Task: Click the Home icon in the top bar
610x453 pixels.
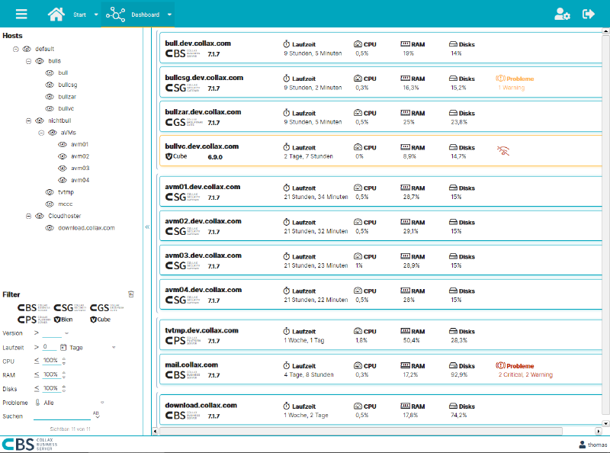Action: point(56,13)
